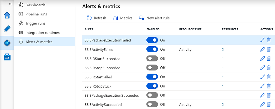
Task: Open the Manage toolbox hub icon
Action: (7, 57)
